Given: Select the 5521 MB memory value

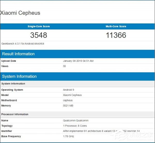Looking at the screenshot, I should point(68,106).
